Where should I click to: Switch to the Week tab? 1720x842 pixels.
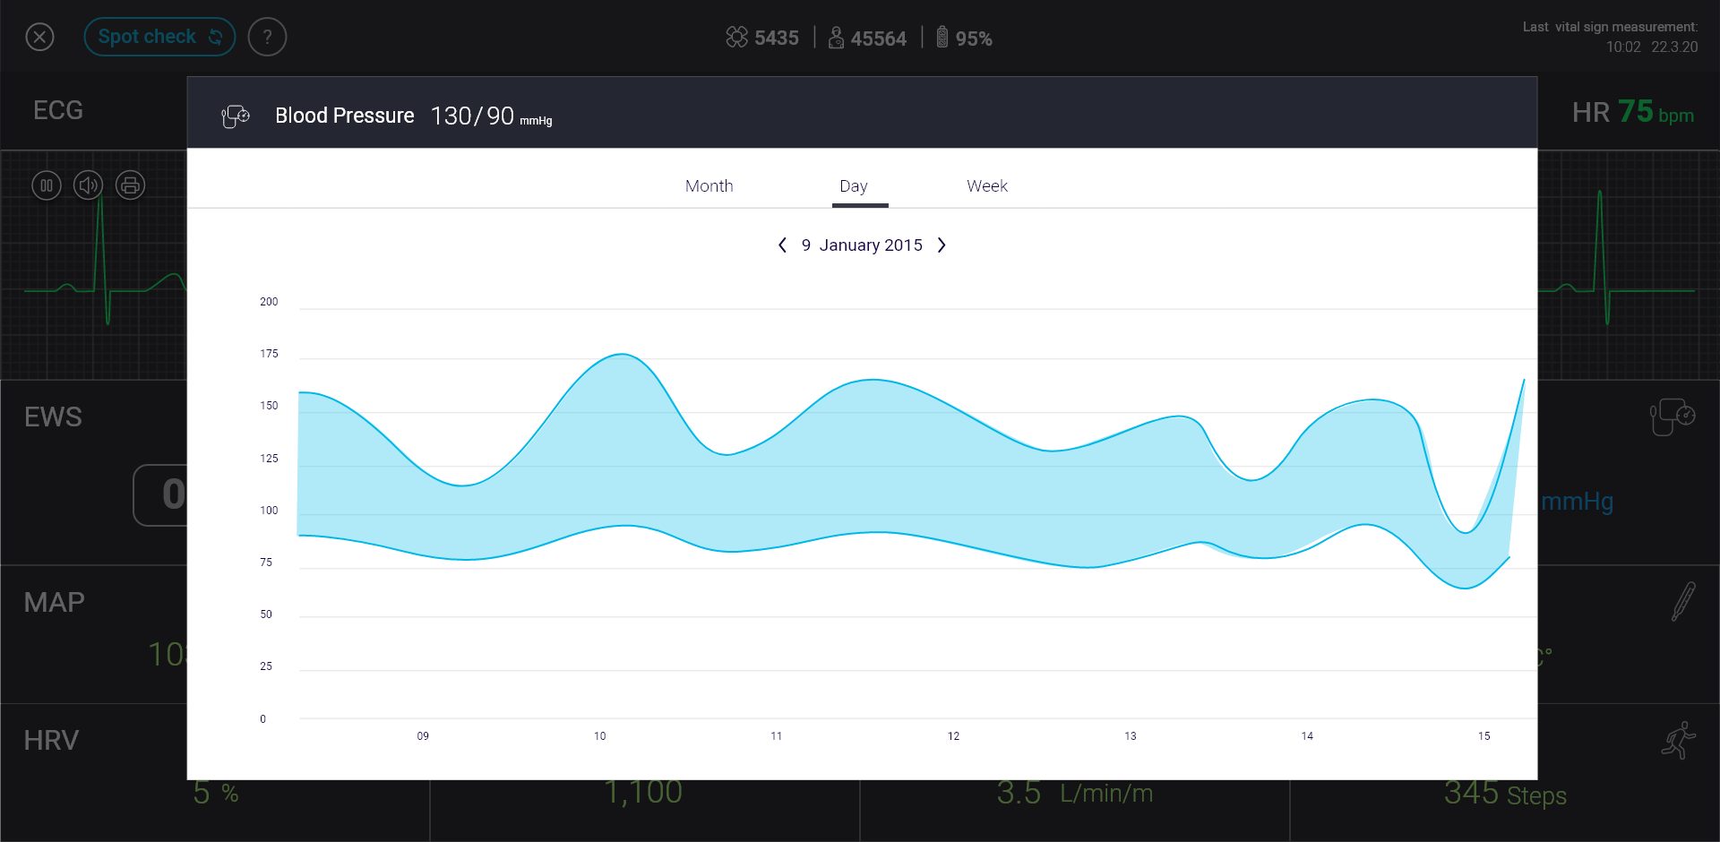986,186
